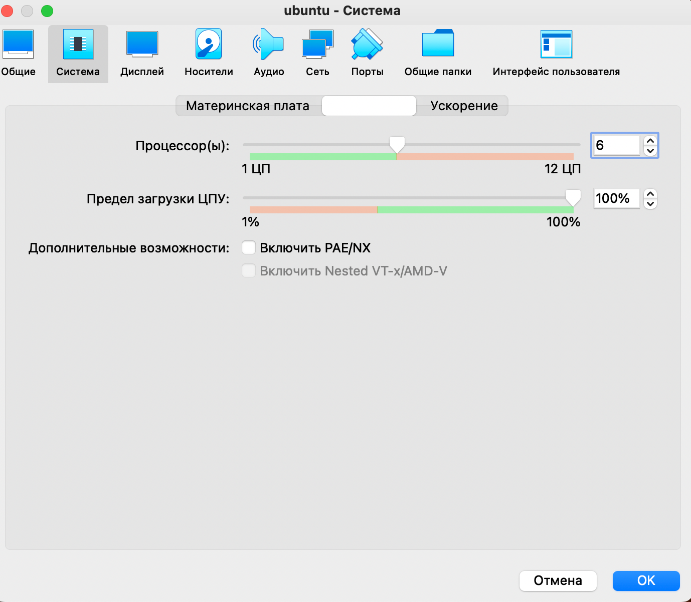Click the Отмена button

(x=558, y=580)
